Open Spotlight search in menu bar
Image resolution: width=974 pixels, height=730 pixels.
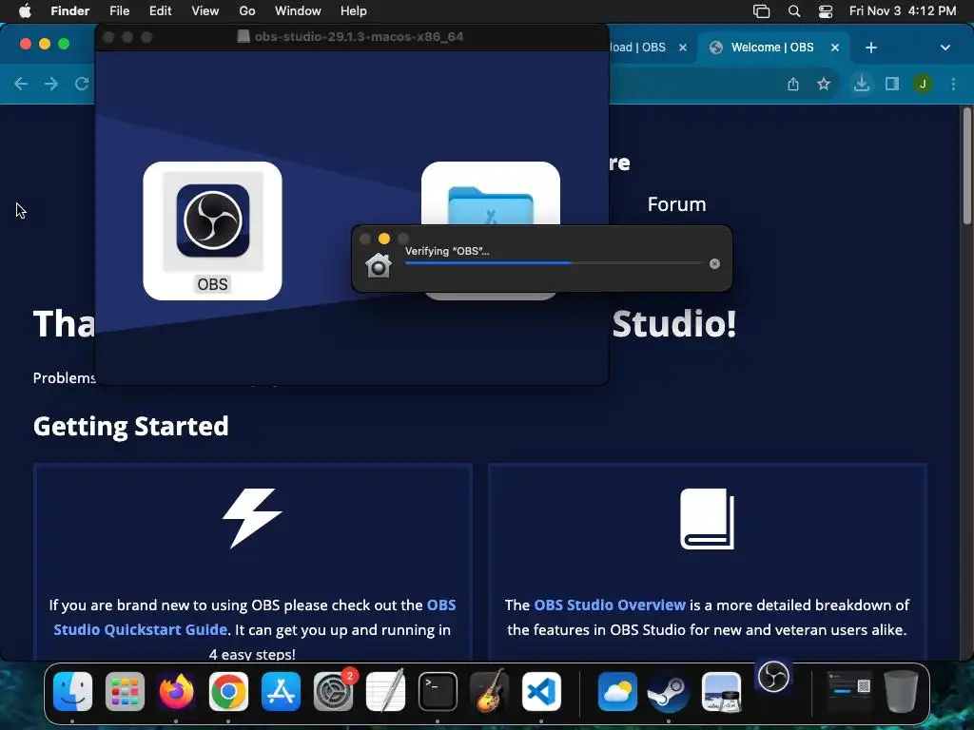tap(794, 11)
